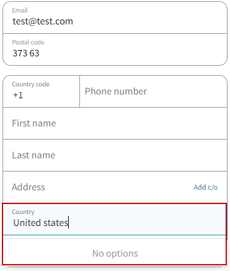Click the Email input field
This screenshot has width=230, height=271.
pyautogui.click(x=115, y=18)
